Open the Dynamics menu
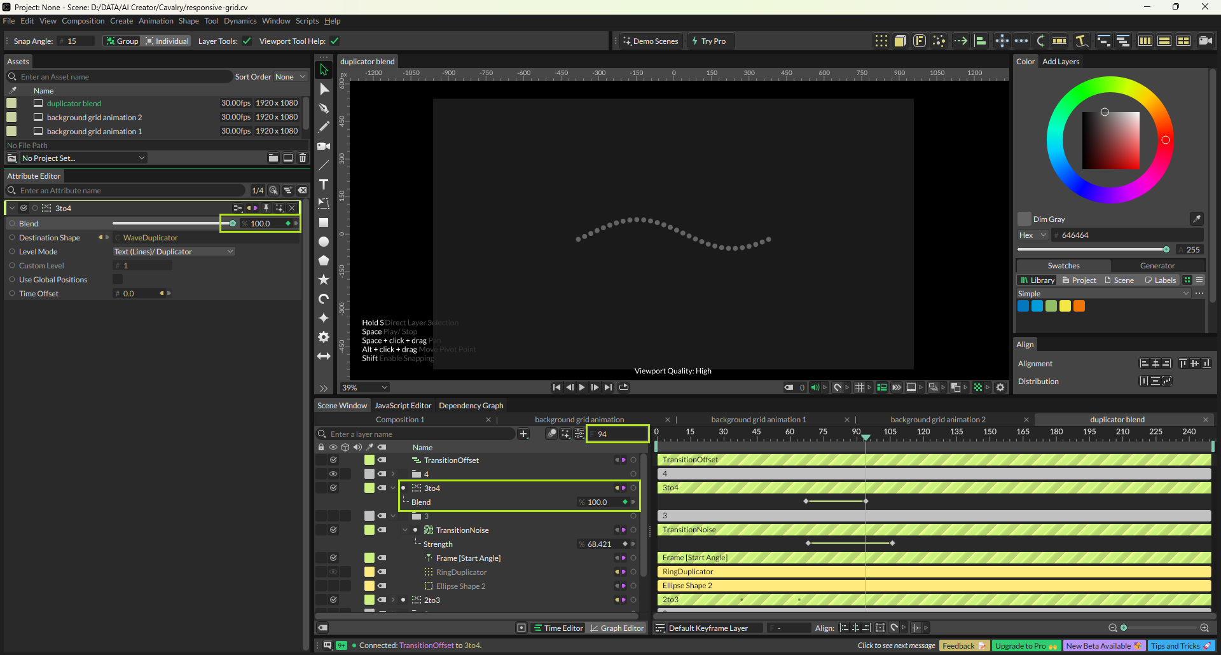Screen dimensions: 1221x655 click(240, 21)
